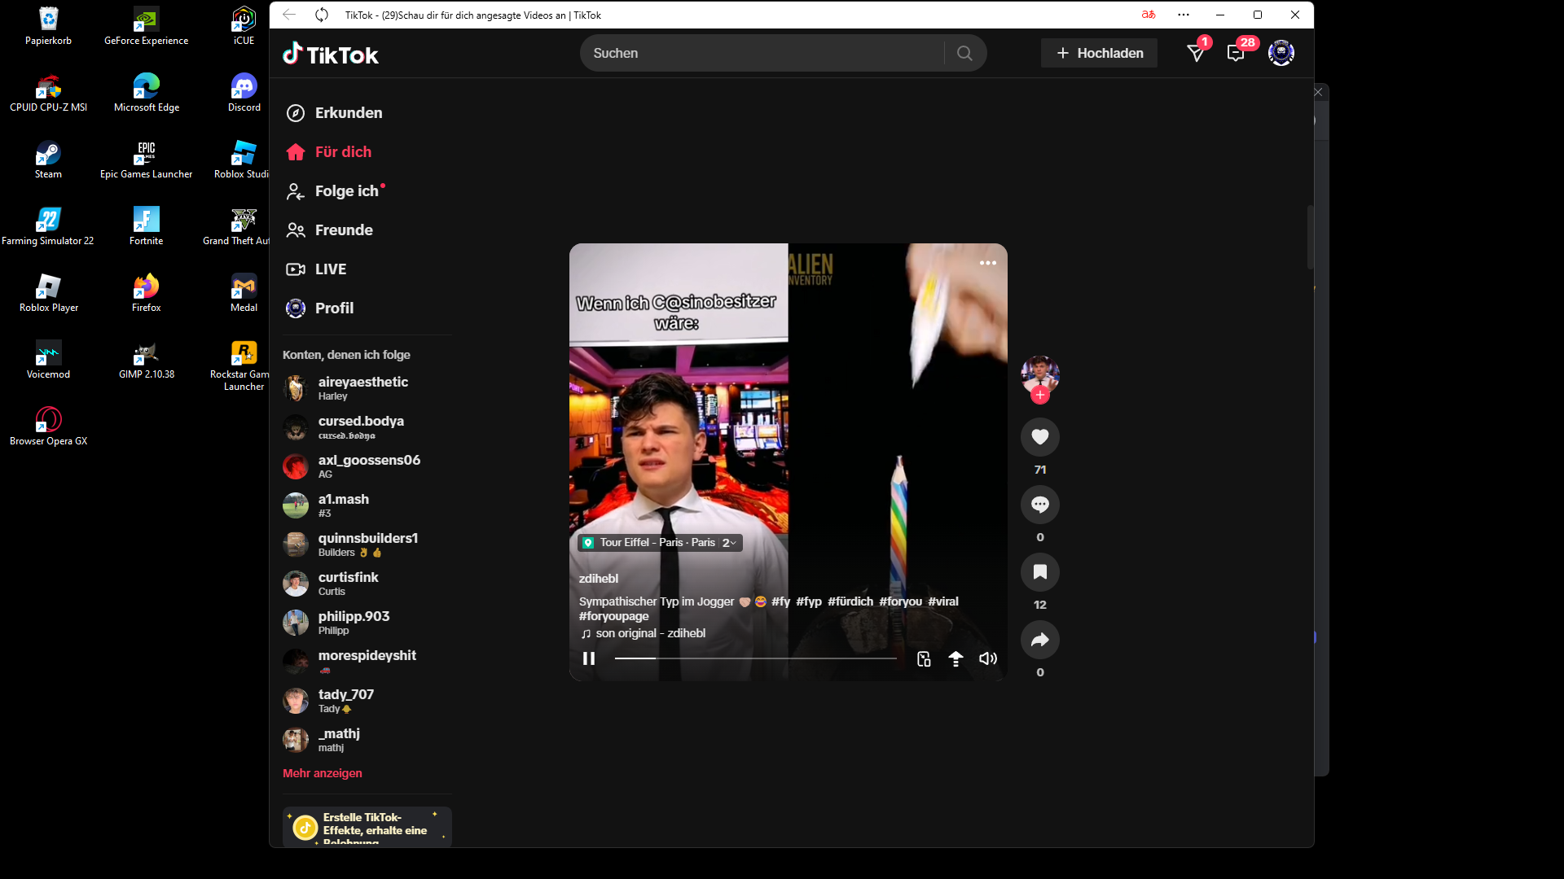1564x879 pixels.
Task: Focus the Suchen search field
Action: click(x=762, y=53)
